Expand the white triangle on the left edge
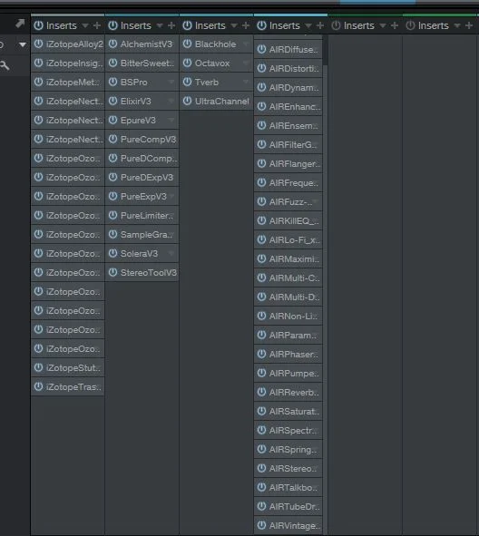The image size is (479, 536). [23, 44]
